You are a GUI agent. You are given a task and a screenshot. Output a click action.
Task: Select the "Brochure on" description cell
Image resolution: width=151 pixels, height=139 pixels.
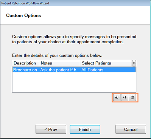tap(26, 70)
